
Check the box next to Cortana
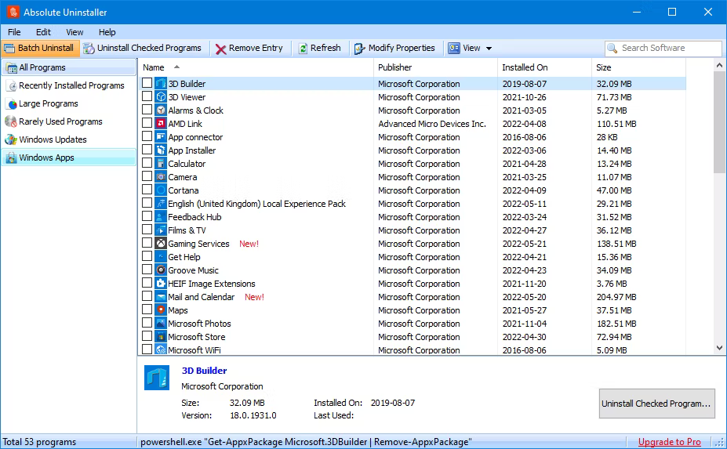pyautogui.click(x=147, y=190)
